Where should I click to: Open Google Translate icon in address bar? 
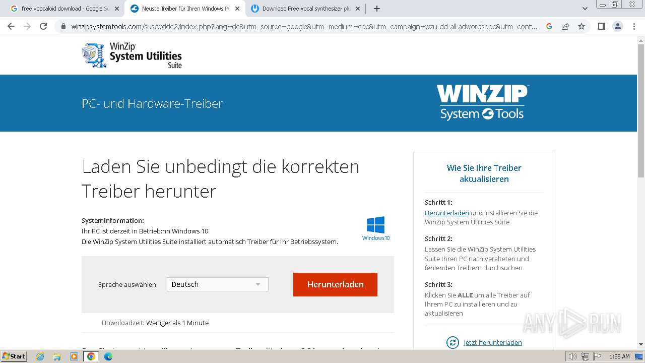[x=549, y=26]
